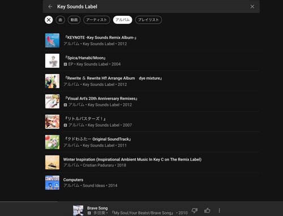
Task: Filter results by プレイリスト
Action: 148,20
